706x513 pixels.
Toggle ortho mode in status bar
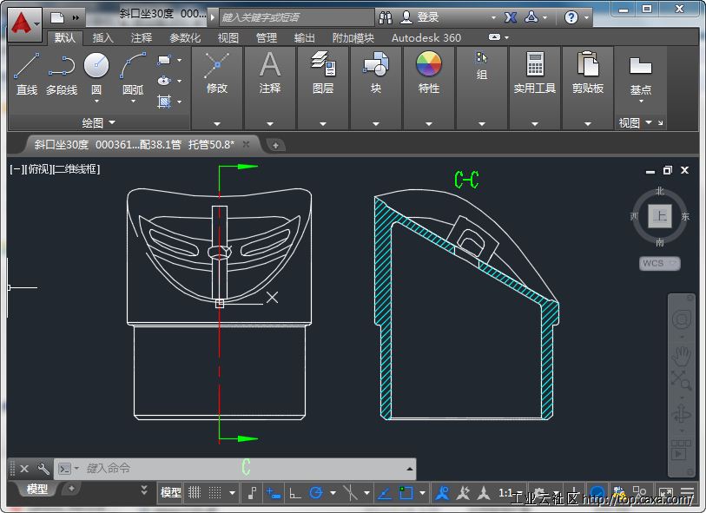295,493
